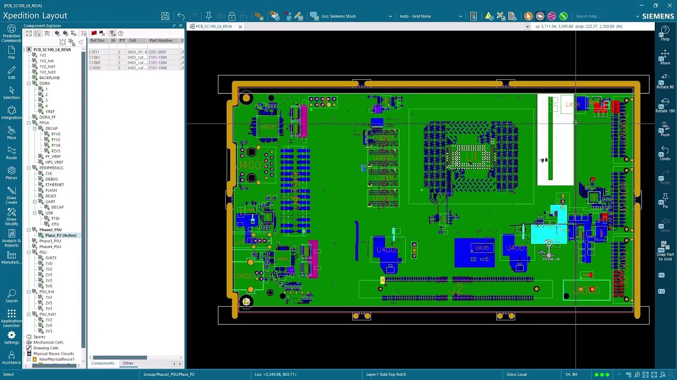Open the Edit sidebar menu
This screenshot has width=677, height=380.
11,73
